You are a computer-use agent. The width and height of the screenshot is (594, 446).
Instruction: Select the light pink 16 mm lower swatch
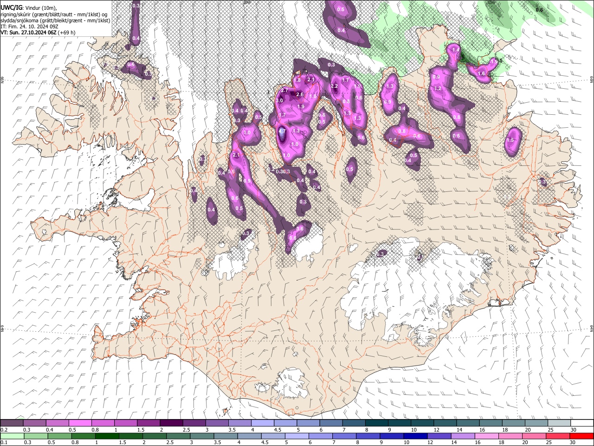486,436
